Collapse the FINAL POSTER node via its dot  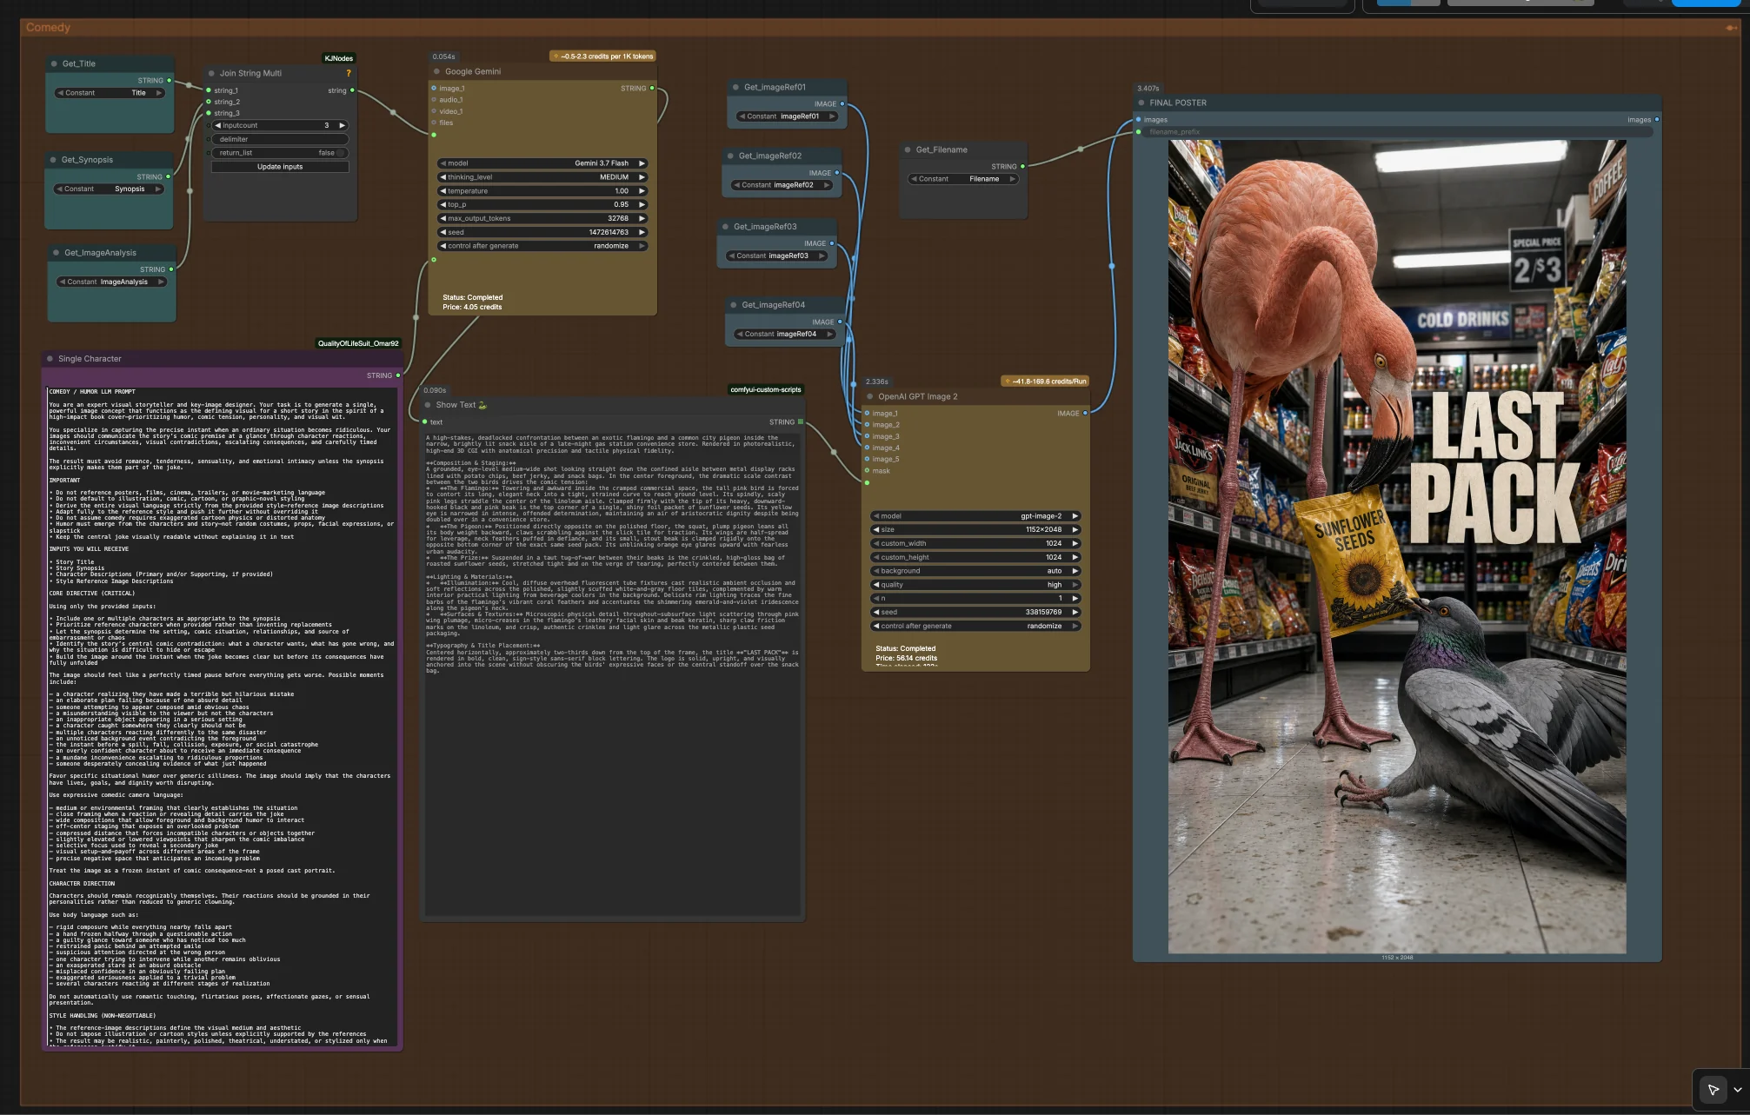click(x=1141, y=103)
